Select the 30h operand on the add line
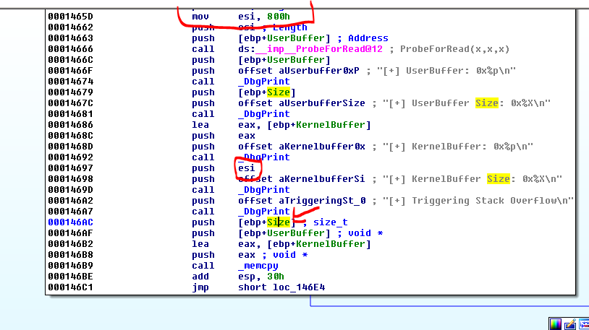The width and height of the screenshot is (589, 330). [x=274, y=277]
